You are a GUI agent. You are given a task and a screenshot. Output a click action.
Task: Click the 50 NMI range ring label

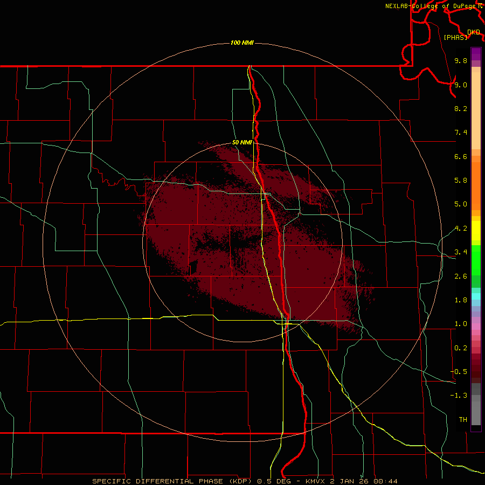(x=242, y=143)
